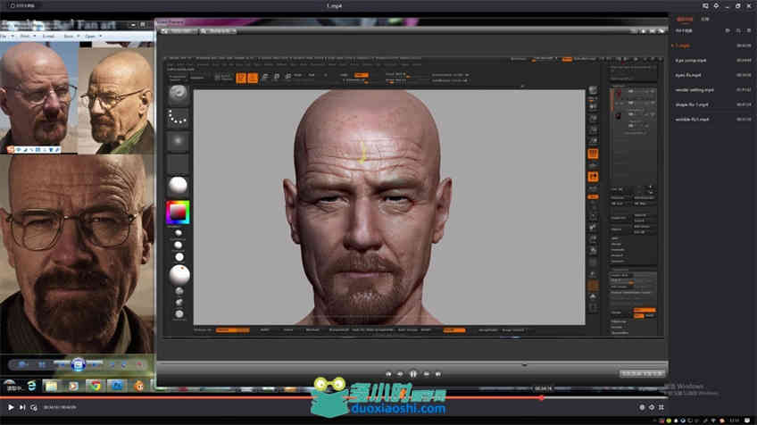The width and height of the screenshot is (757, 425).
Task: Play the video in the outer player
Action: pyautogui.click(x=11, y=407)
